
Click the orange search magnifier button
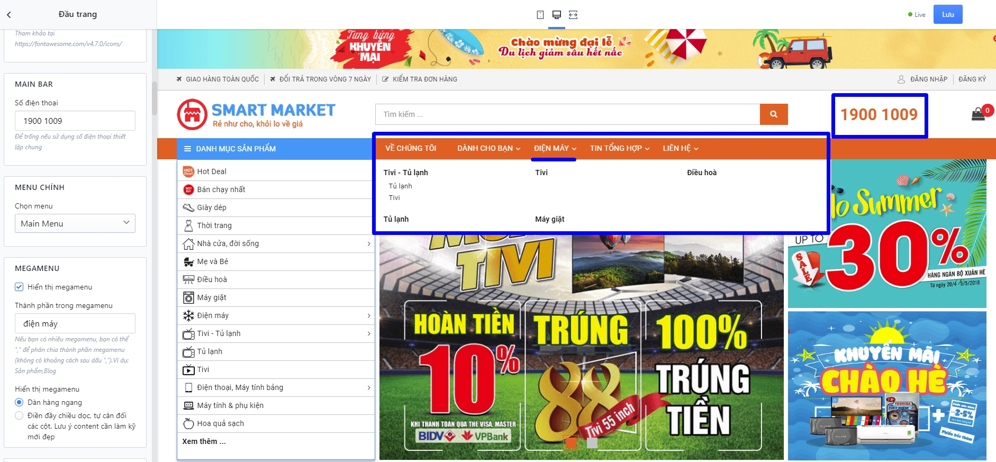774,114
